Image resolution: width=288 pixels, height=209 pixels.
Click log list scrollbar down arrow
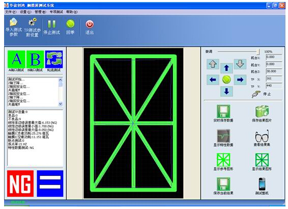coord(61,104)
